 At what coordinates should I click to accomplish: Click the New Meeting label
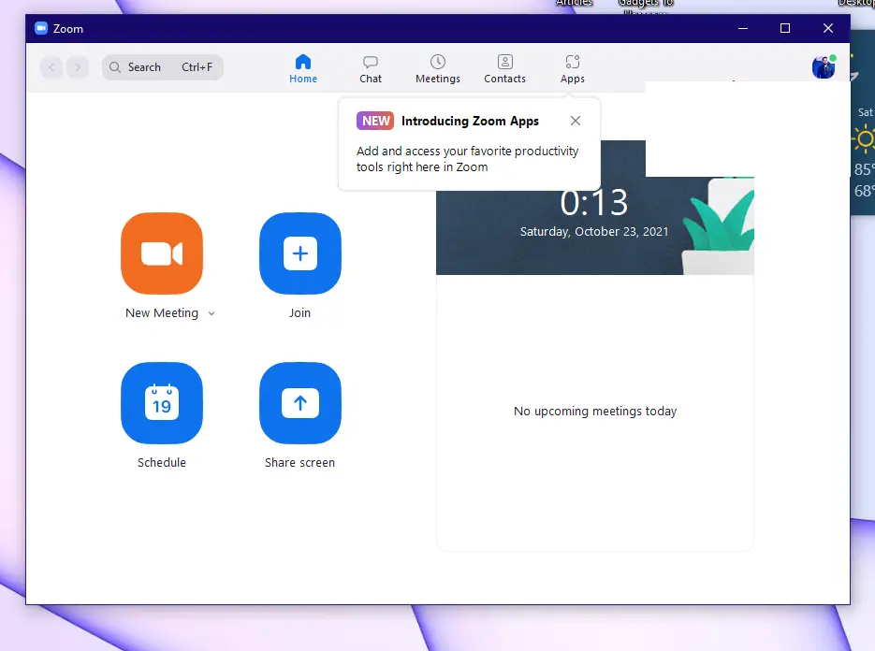(x=162, y=313)
